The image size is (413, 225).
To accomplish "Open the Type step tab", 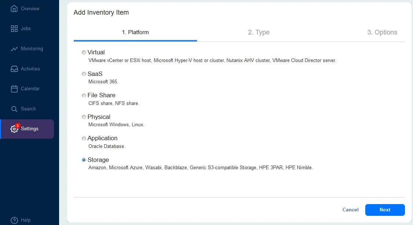I will pos(259,32).
